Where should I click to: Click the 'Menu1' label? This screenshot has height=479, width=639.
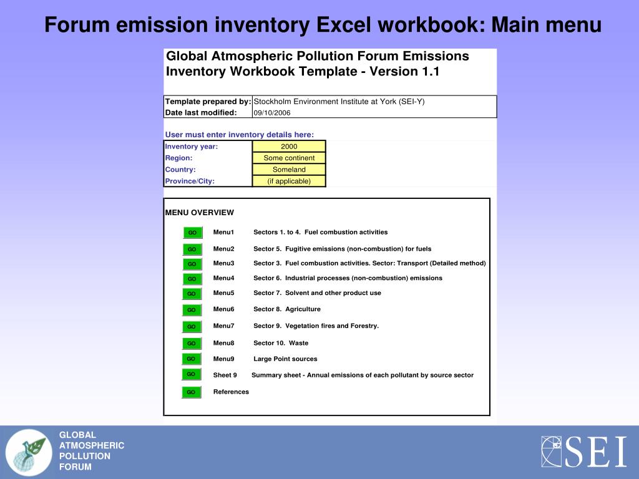[223, 232]
